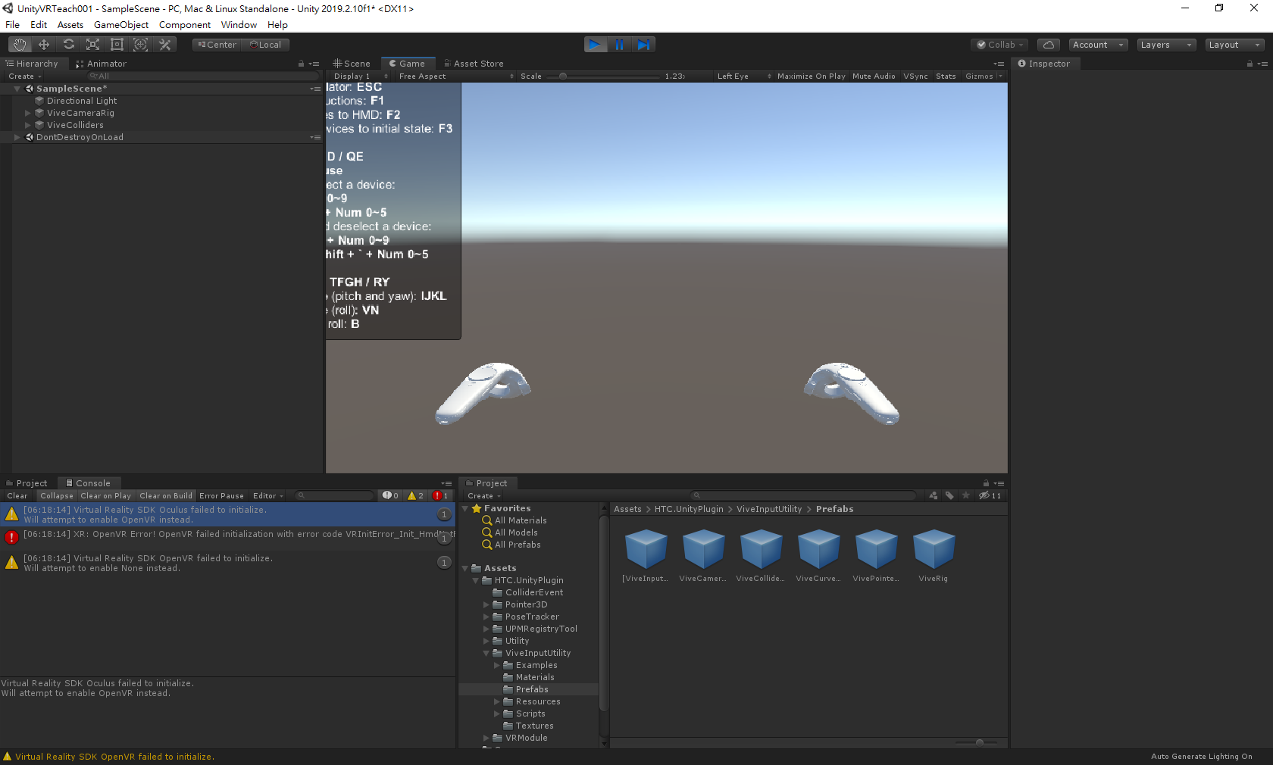Select the Move tool

(44, 45)
